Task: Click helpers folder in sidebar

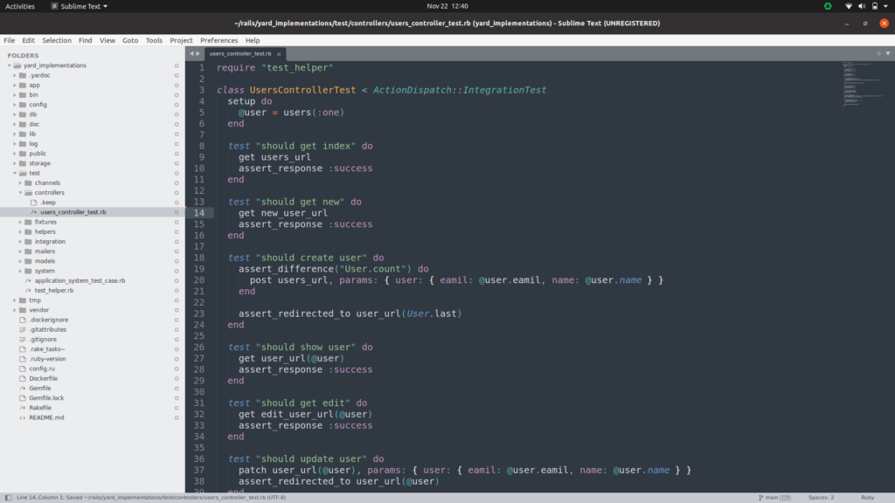Action: click(45, 231)
